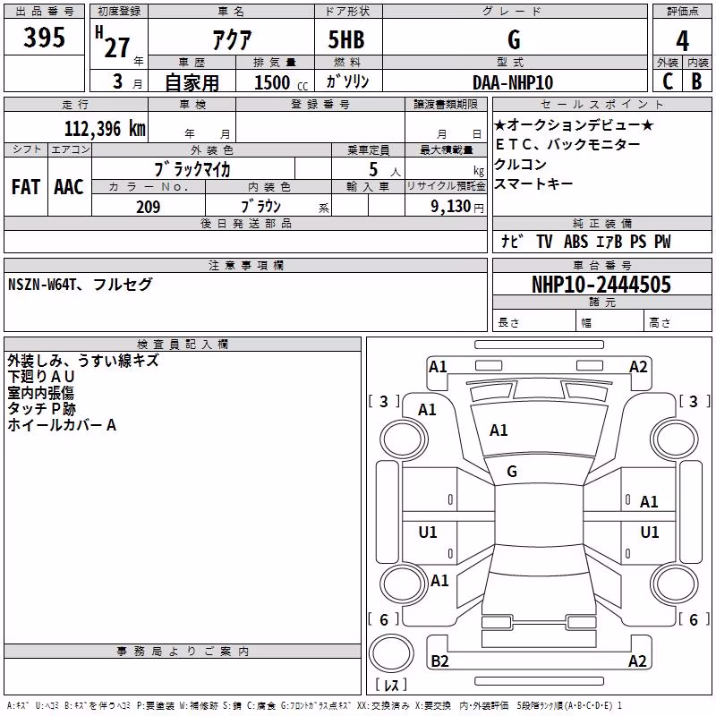
Task: Select inspector note 室内内張傷
Action: point(40,393)
